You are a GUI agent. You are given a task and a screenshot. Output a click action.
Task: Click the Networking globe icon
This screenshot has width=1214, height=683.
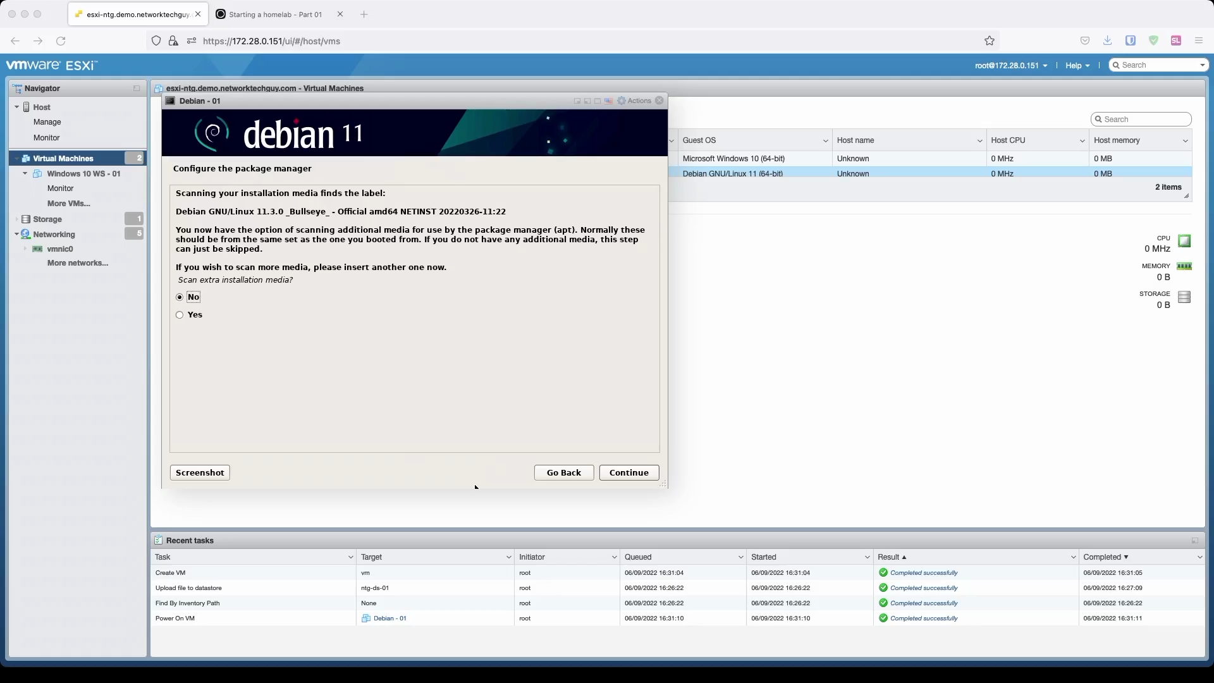coord(26,235)
